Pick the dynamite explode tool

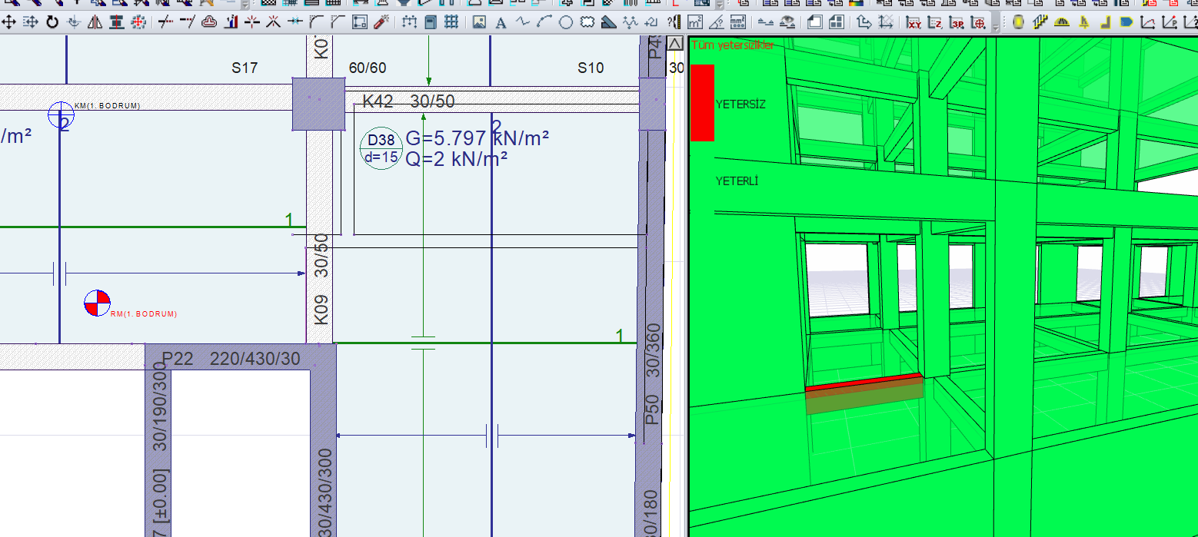(x=381, y=22)
